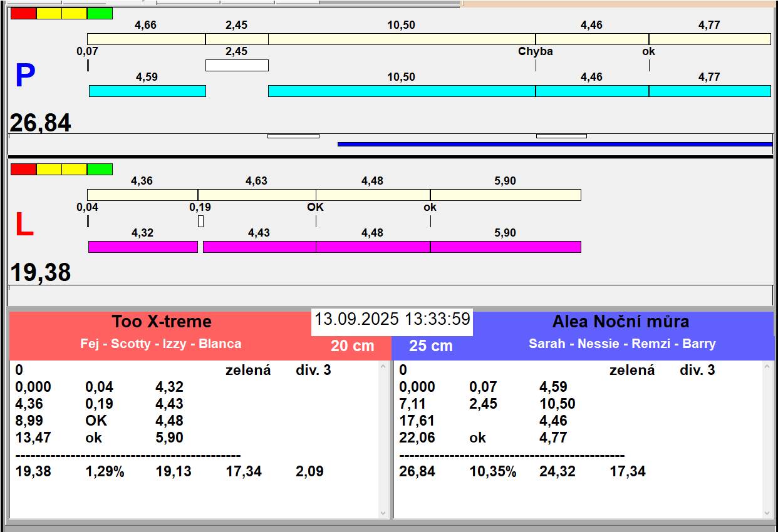Screen dimensions: 778x532
Task: Click the large red L lane letter
Action: point(24,225)
